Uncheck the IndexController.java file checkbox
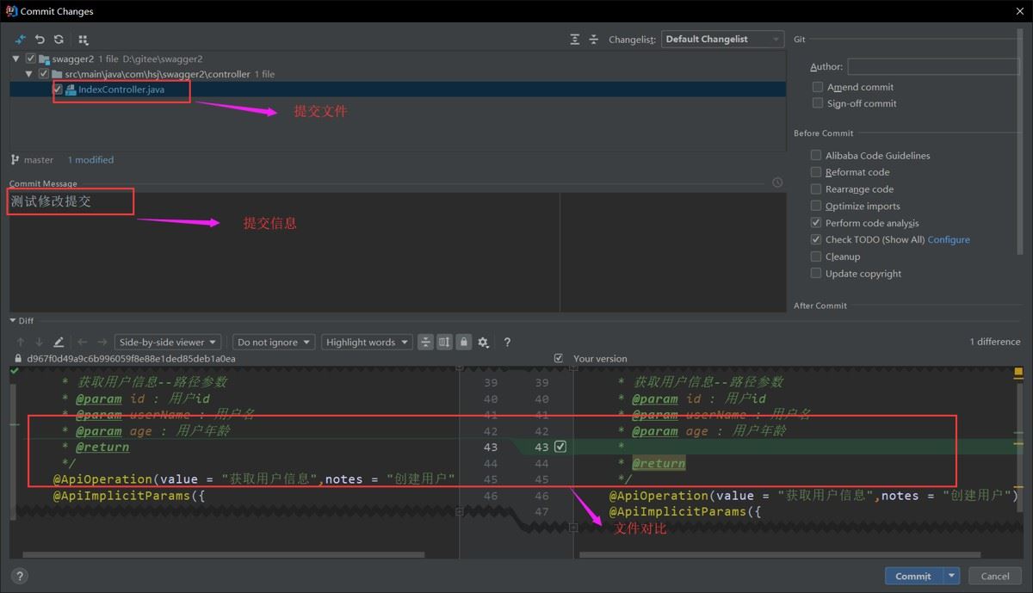 (58, 90)
